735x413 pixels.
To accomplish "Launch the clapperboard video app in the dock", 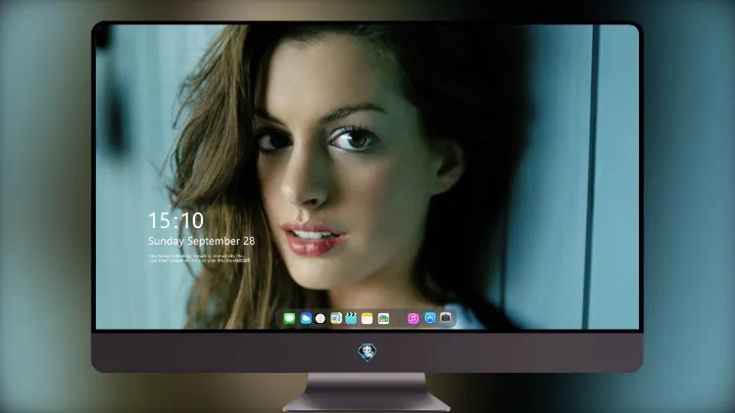I will click(351, 319).
